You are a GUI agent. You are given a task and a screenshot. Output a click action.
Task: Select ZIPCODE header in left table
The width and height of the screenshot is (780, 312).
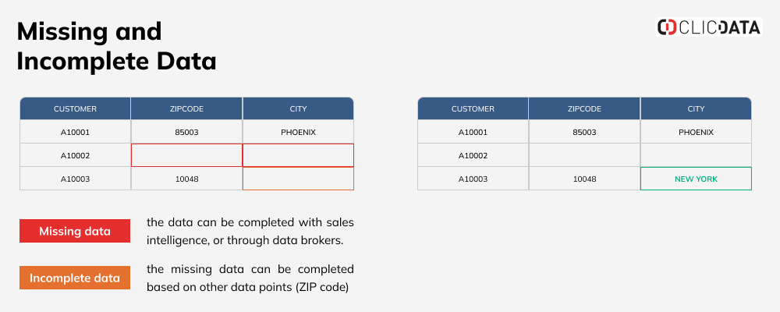click(186, 108)
